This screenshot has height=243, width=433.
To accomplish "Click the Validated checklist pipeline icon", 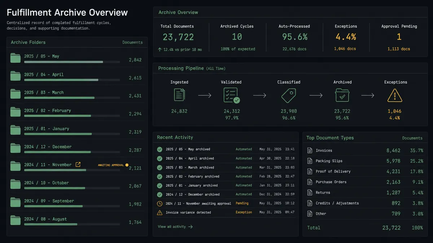I will (x=231, y=95).
